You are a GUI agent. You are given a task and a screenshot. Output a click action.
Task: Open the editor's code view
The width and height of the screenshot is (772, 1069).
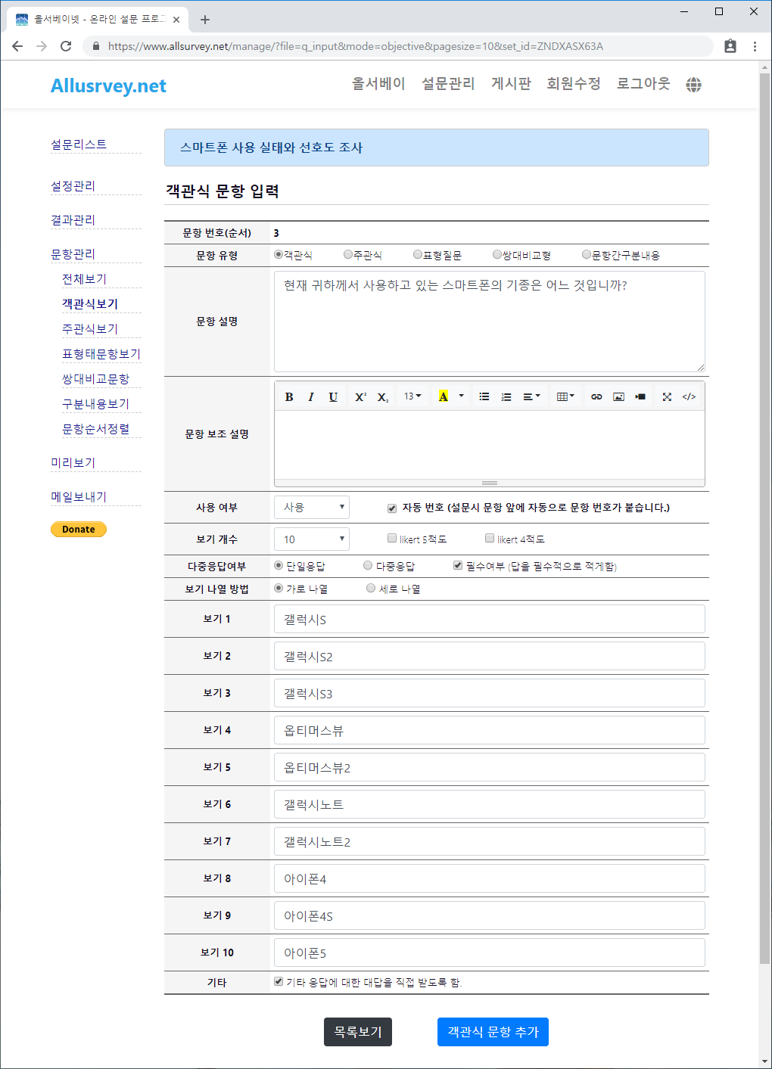(689, 396)
